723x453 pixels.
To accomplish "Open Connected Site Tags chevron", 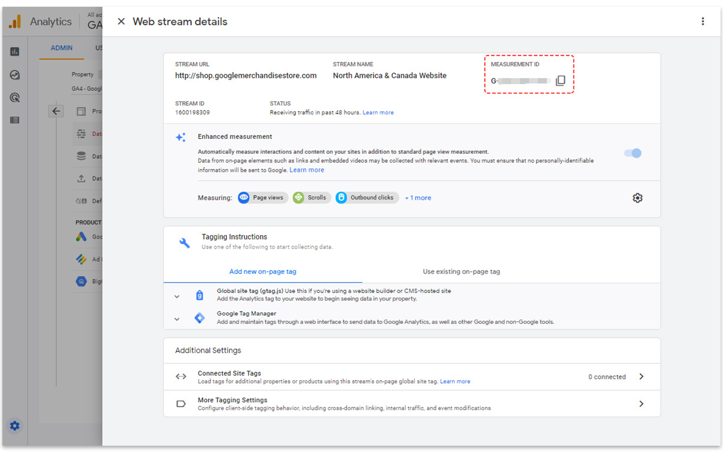I will 641,376.
